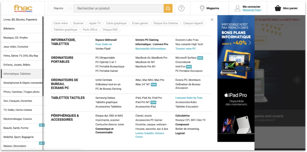Click the orange search magnifier button
This screenshot has height=152, width=307.
tap(168, 8)
